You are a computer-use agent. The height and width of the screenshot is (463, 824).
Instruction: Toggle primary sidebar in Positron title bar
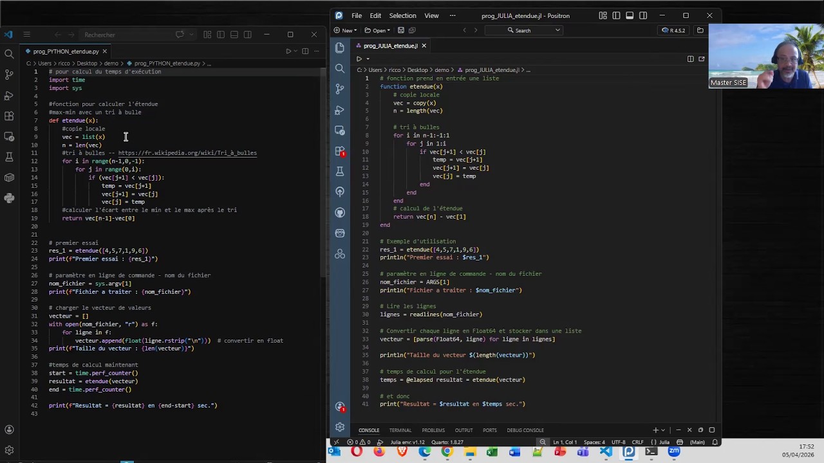click(x=616, y=15)
